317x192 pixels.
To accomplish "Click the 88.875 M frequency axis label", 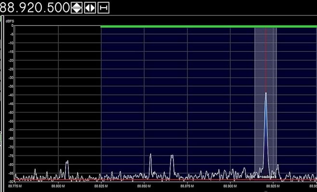I will (x=187, y=186).
